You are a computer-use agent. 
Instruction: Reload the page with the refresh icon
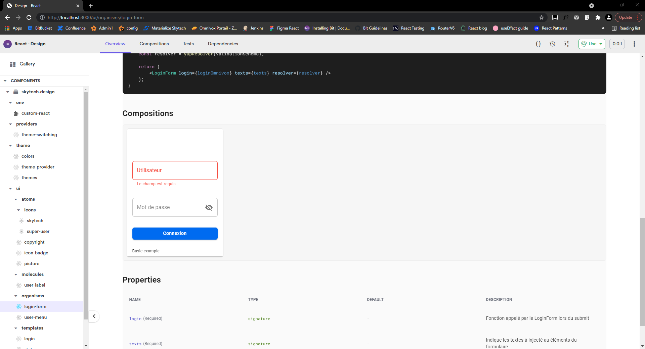point(29,17)
